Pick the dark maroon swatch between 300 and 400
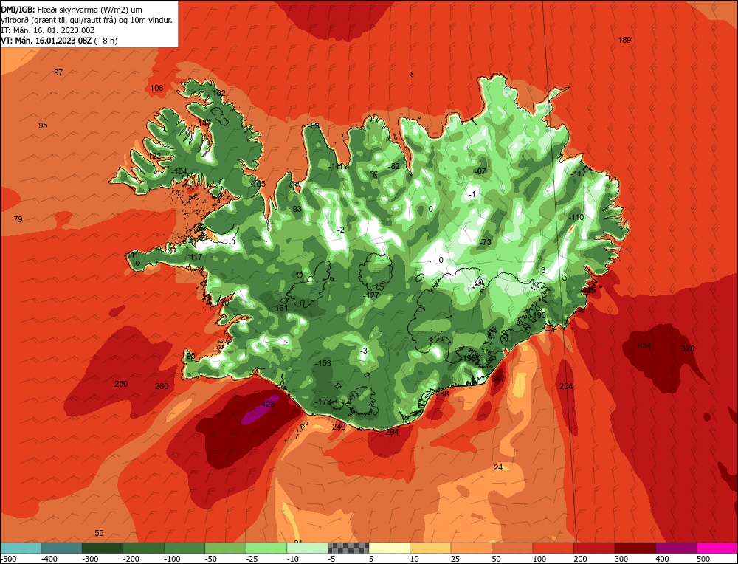The width and height of the screenshot is (738, 564). coord(635,548)
